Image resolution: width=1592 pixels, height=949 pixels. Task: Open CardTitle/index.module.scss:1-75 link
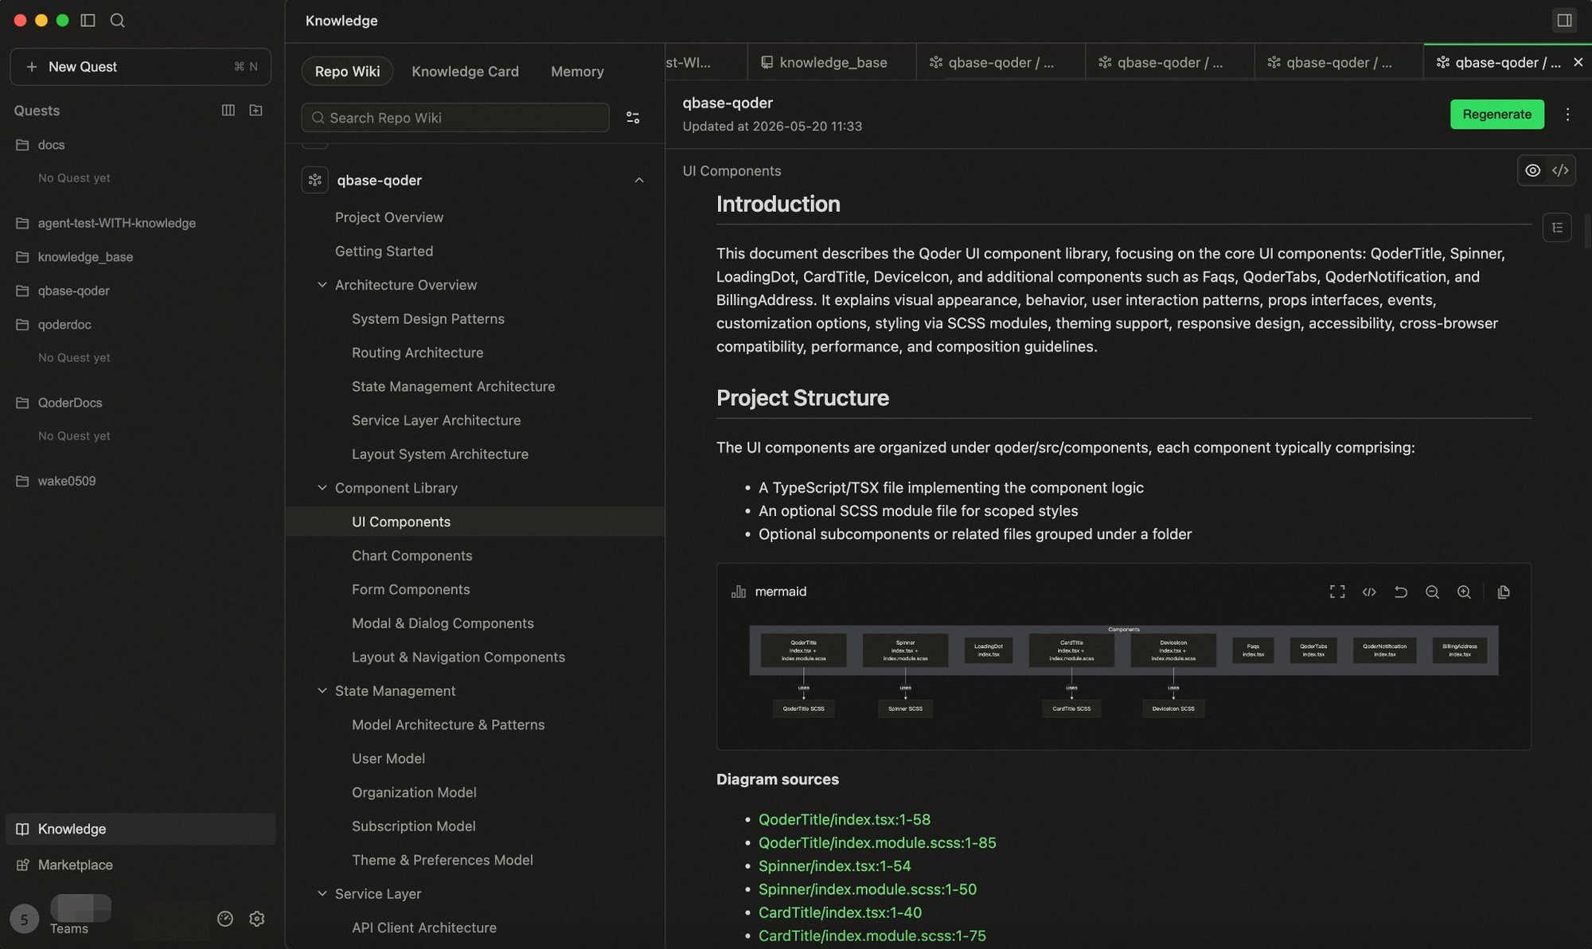(872, 935)
